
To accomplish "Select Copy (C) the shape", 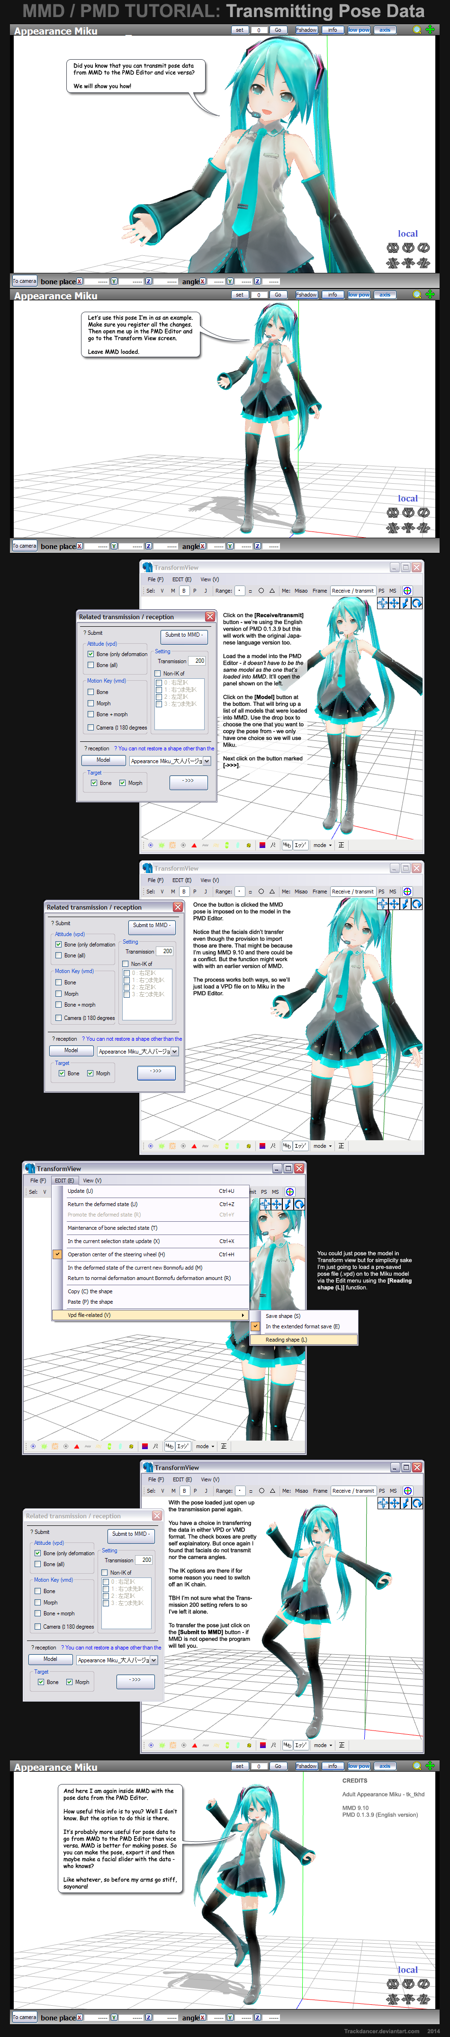I will click(x=150, y=1291).
